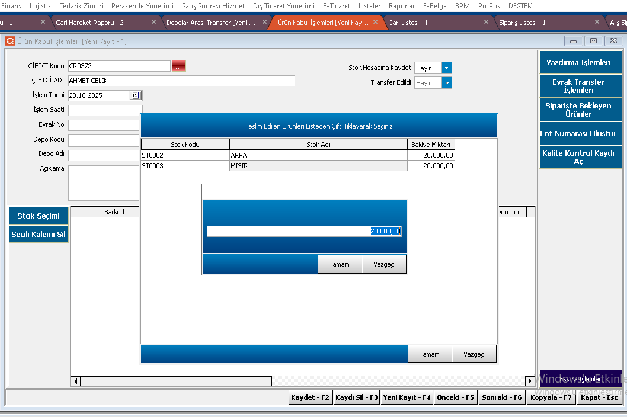Click the Kalite Kontrol Kaydı Aç button
The height and width of the screenshot is (417, 627).
[578, 157]
